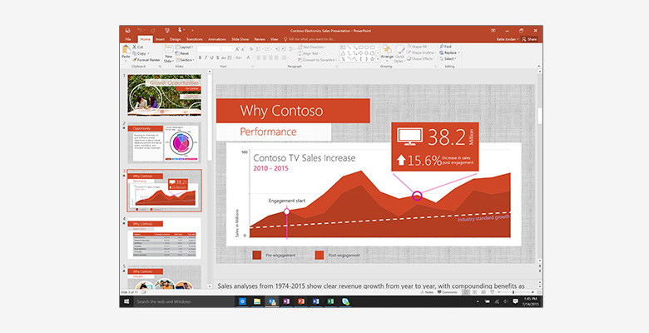649x333 pixels.
Task: Open the Layout dropdown
Action: 184,47
